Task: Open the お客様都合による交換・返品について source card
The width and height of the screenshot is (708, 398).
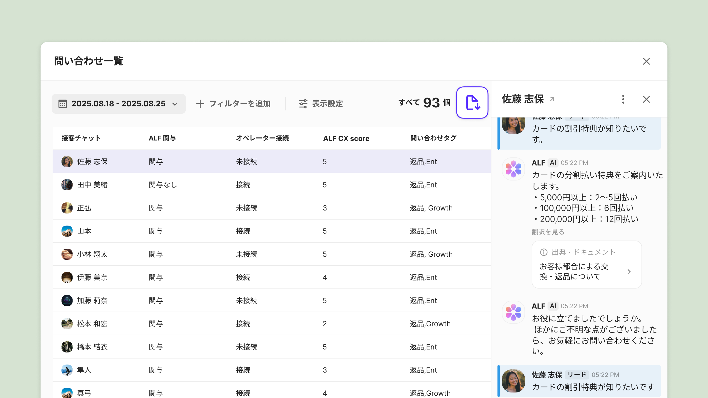Action: [587, 265]
